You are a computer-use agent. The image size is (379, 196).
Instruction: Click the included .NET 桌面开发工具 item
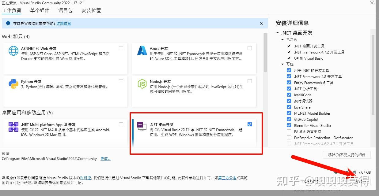tap(309, 46)
